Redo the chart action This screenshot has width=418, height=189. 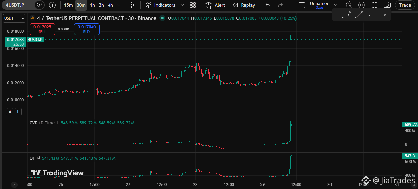[x=281, y=5]
